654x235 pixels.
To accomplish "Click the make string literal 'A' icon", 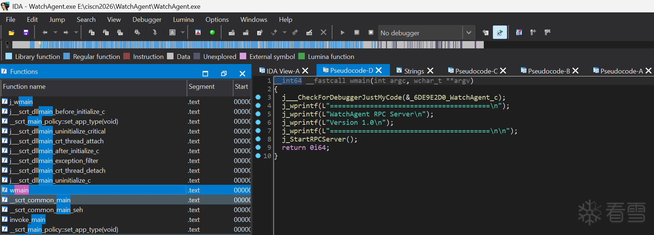I will coord(260,33).
